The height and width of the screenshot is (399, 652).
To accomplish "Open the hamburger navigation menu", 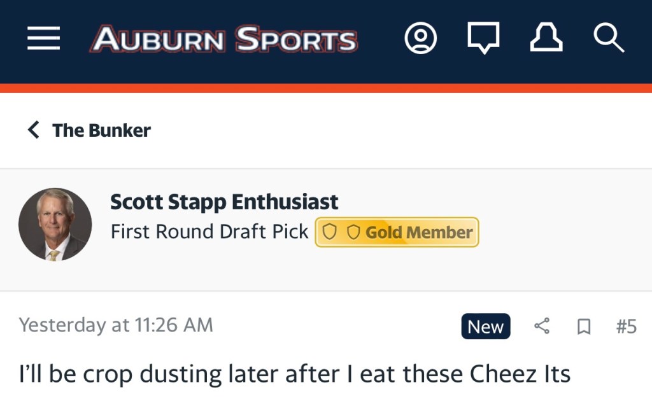I will (x=44, y=39).
